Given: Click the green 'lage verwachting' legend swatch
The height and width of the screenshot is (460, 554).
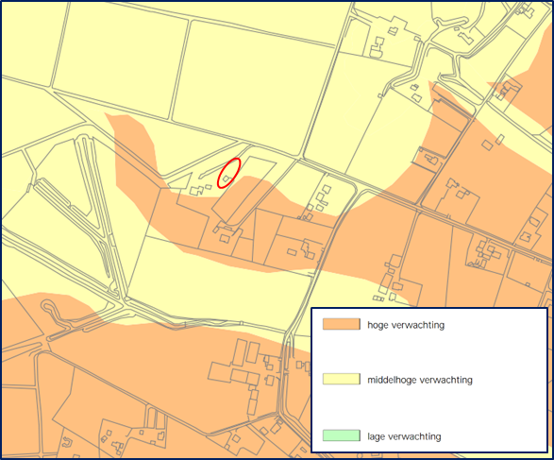Looking at the screenshot, I should tap(342, 435).
